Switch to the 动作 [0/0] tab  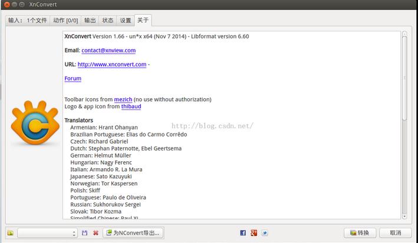coord(65,21)
